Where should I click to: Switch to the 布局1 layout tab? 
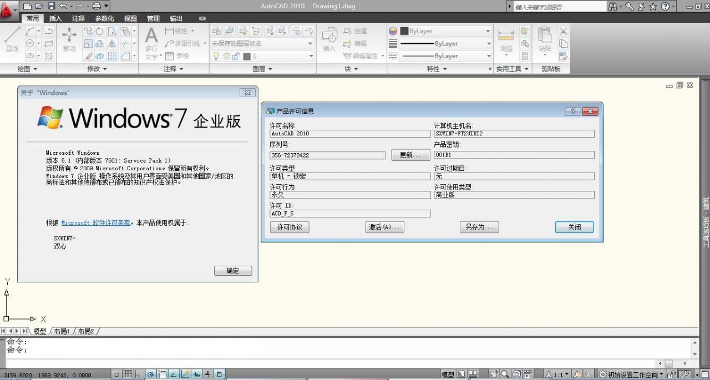[62, 331]
